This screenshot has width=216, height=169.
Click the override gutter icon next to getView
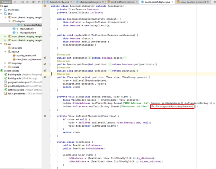pyautogui.click(x=45, y=77)
